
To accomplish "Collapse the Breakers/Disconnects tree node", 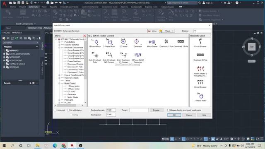I will point(59,48).
